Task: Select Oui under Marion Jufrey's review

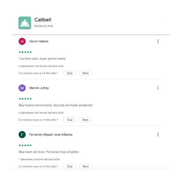Action: coord(70,120)
